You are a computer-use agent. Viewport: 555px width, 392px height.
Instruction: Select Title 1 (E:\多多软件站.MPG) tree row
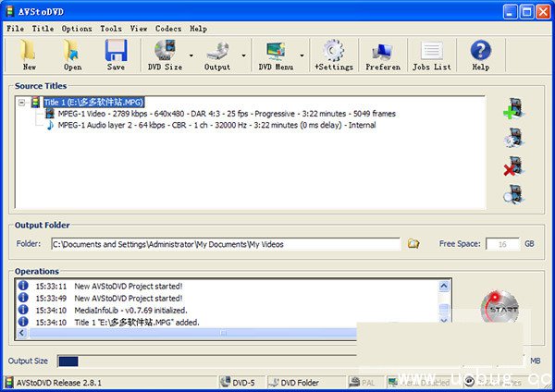[x=93, y=103]
